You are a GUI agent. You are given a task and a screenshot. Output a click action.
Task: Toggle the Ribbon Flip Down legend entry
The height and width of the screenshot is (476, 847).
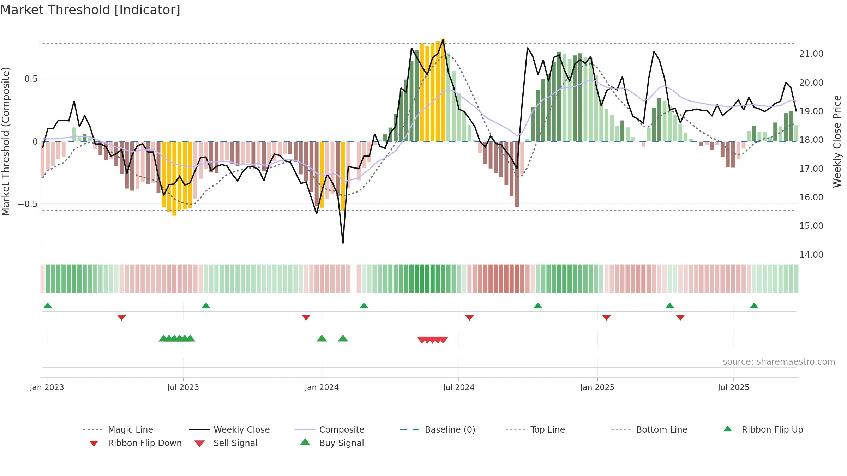pyautogui.click(x=135, y=443)
